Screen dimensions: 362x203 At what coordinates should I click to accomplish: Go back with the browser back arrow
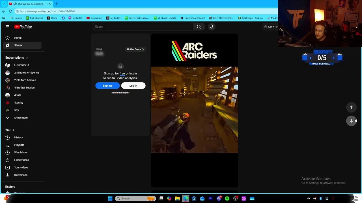point(4,11)
